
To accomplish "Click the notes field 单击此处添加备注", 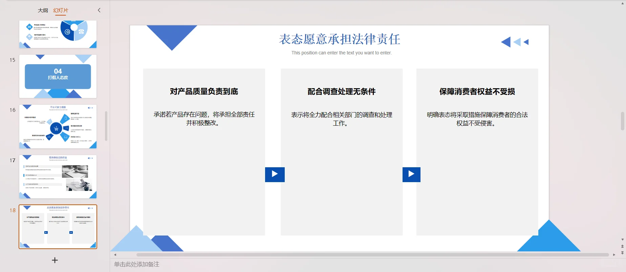I will pos(136,264).
